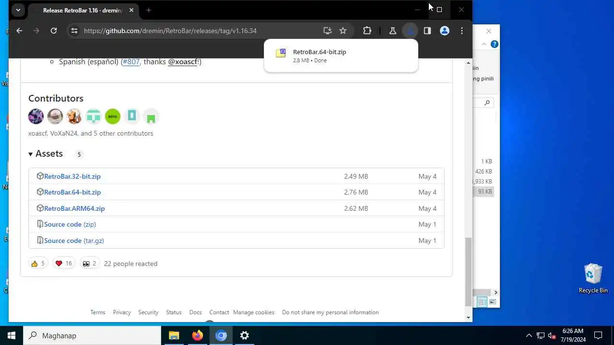Click Do not share my personal information
This screenshot has height=345, width=614.
[331, 312]
